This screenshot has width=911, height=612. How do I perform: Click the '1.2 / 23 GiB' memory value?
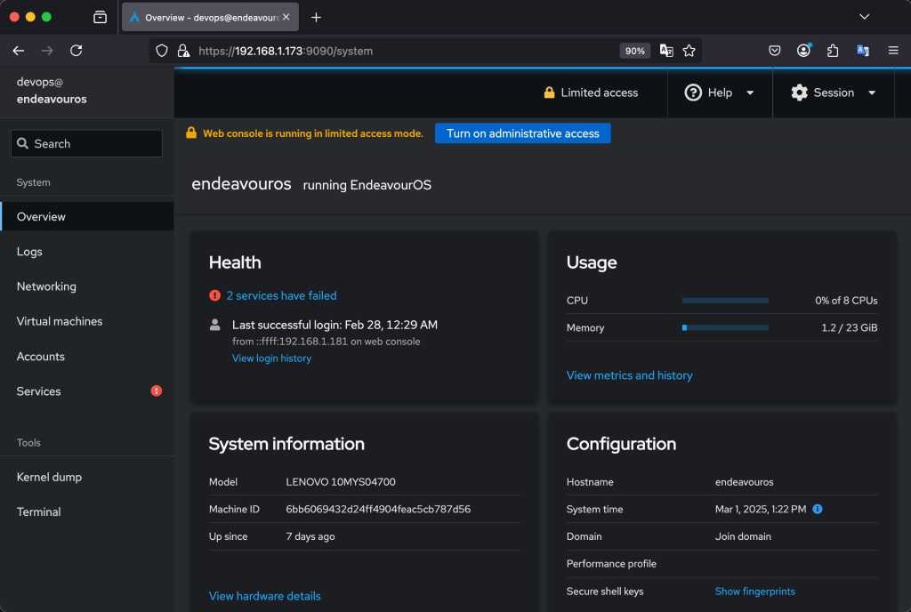[850, 327]
